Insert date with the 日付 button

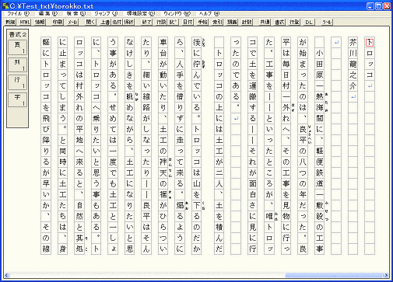[188, 22]
